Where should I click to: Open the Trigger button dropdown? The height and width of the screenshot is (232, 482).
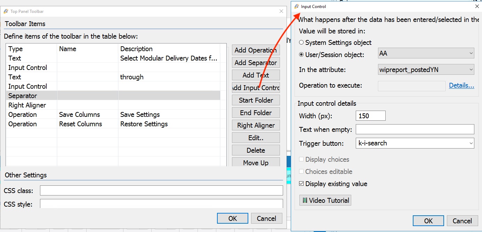tap(415, 143)
